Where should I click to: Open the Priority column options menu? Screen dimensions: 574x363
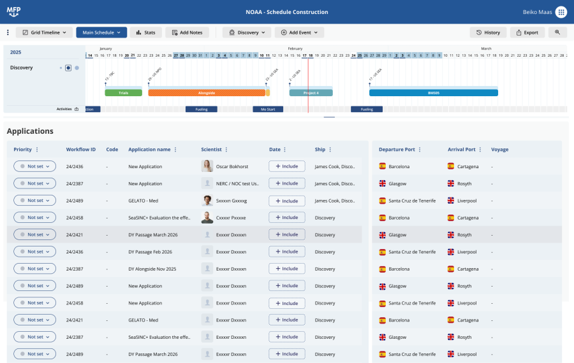pyautogui.click(x=37, y=150)
